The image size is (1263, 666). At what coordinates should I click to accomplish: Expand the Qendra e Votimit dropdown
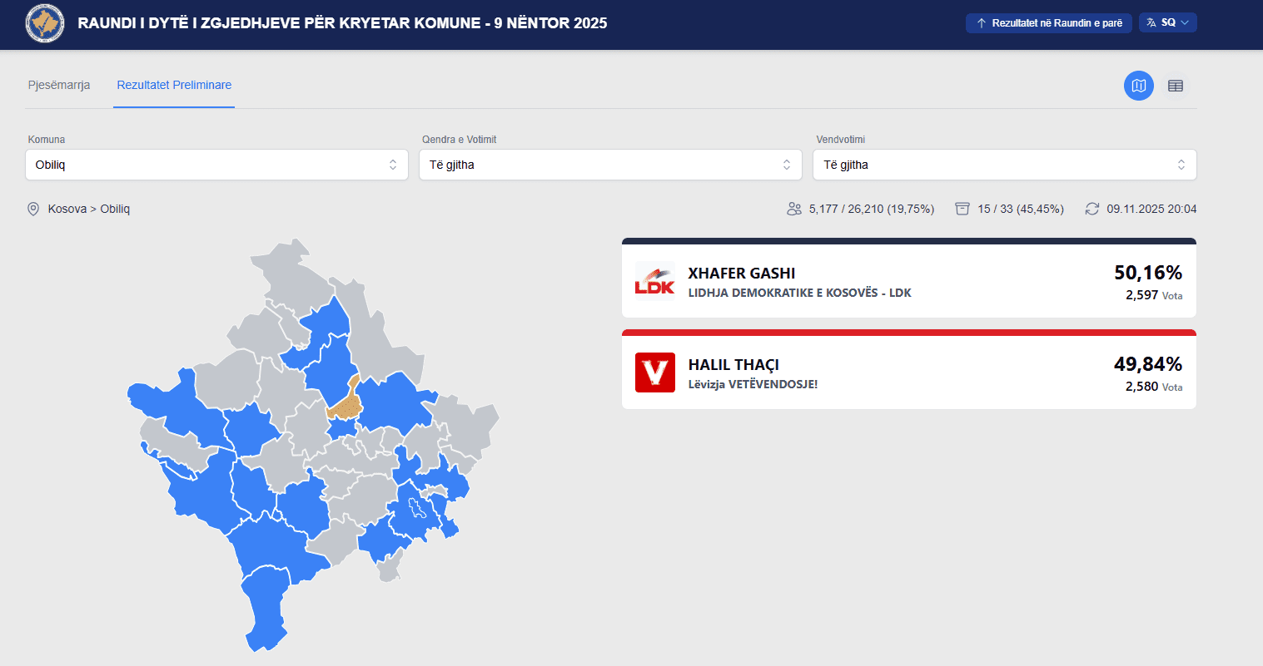610,165
